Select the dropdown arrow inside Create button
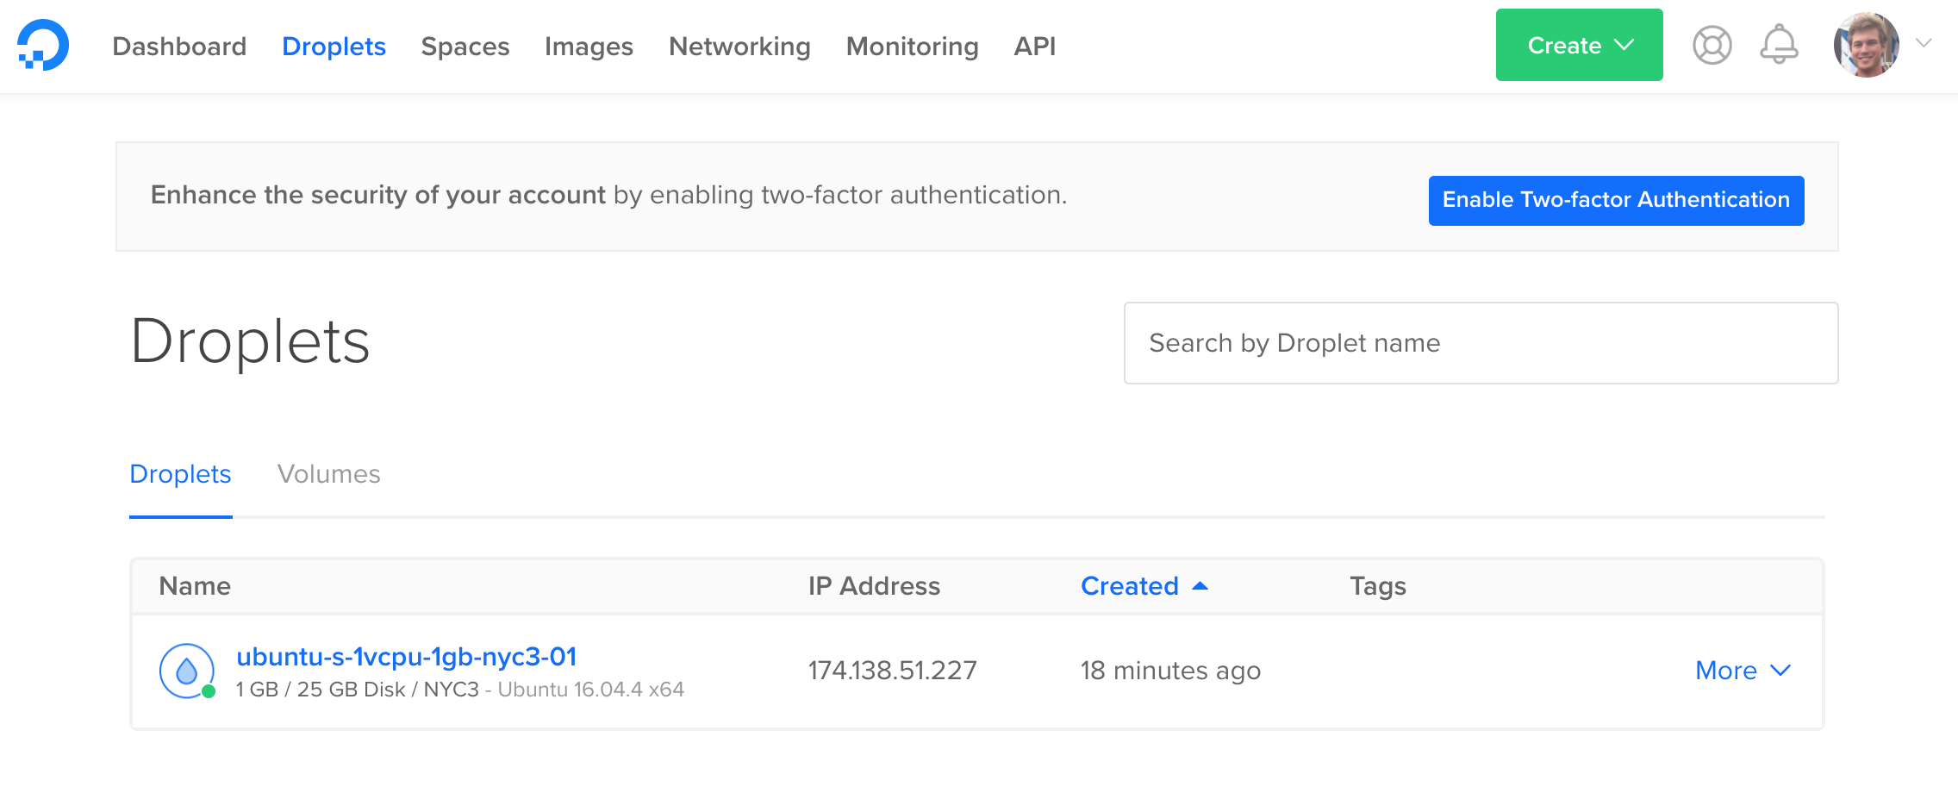 1624,45
